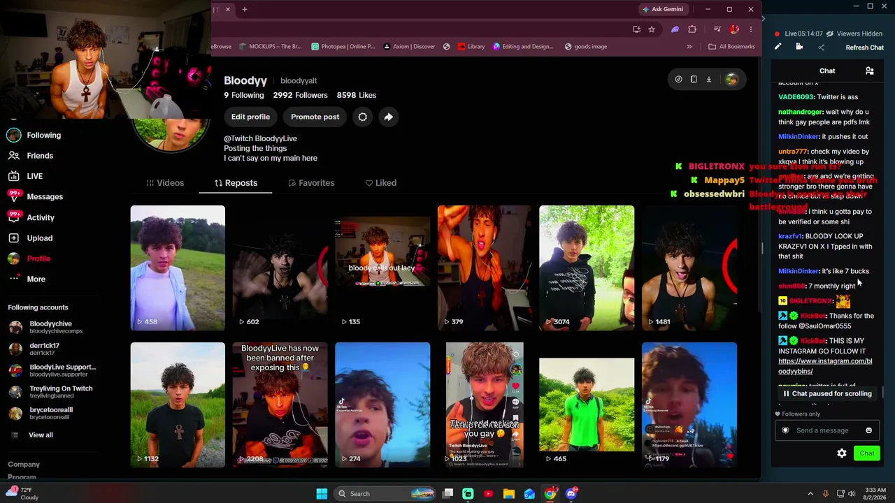This screenshot has width=895, height=503.
Task: Open the TikTok account avatar menu
Action: pos(731,80)
